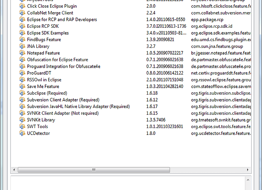262x190 pixels.
Task: Click the Subclipse (Required) feature icon
Action: [x=22, y=93]
